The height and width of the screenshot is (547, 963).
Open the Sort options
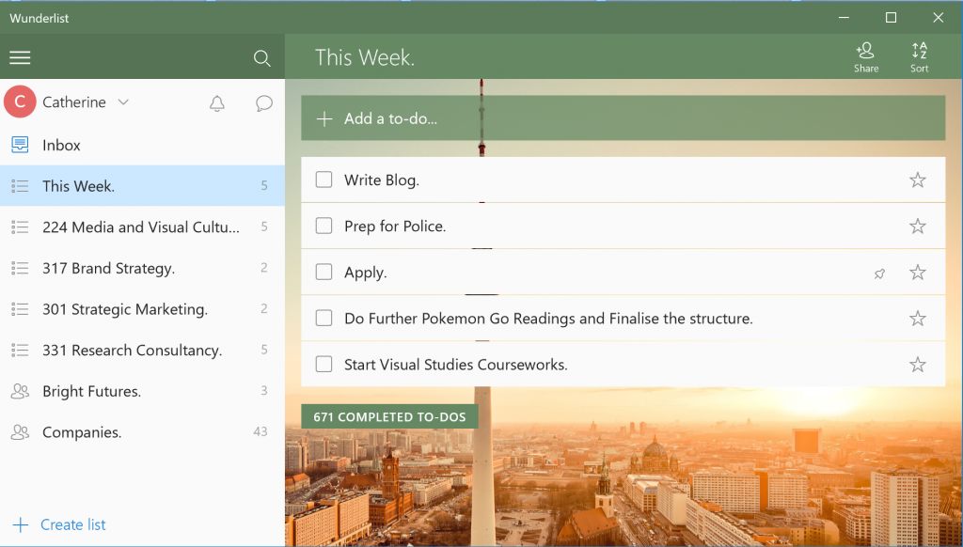(919, 56)
